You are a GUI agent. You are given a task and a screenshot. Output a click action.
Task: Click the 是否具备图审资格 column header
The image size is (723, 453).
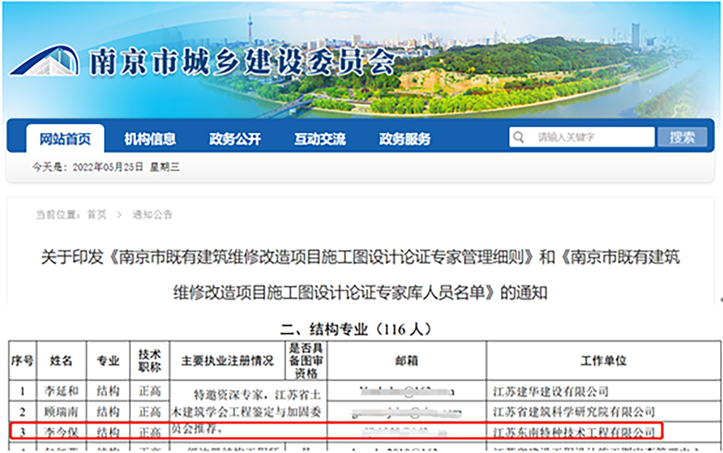point(306,360)
